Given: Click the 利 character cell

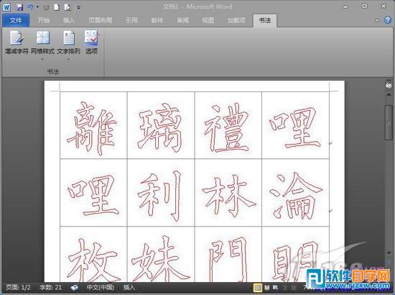Looking at the screenshot, I should pyautogui.click(x=161, y=193).
